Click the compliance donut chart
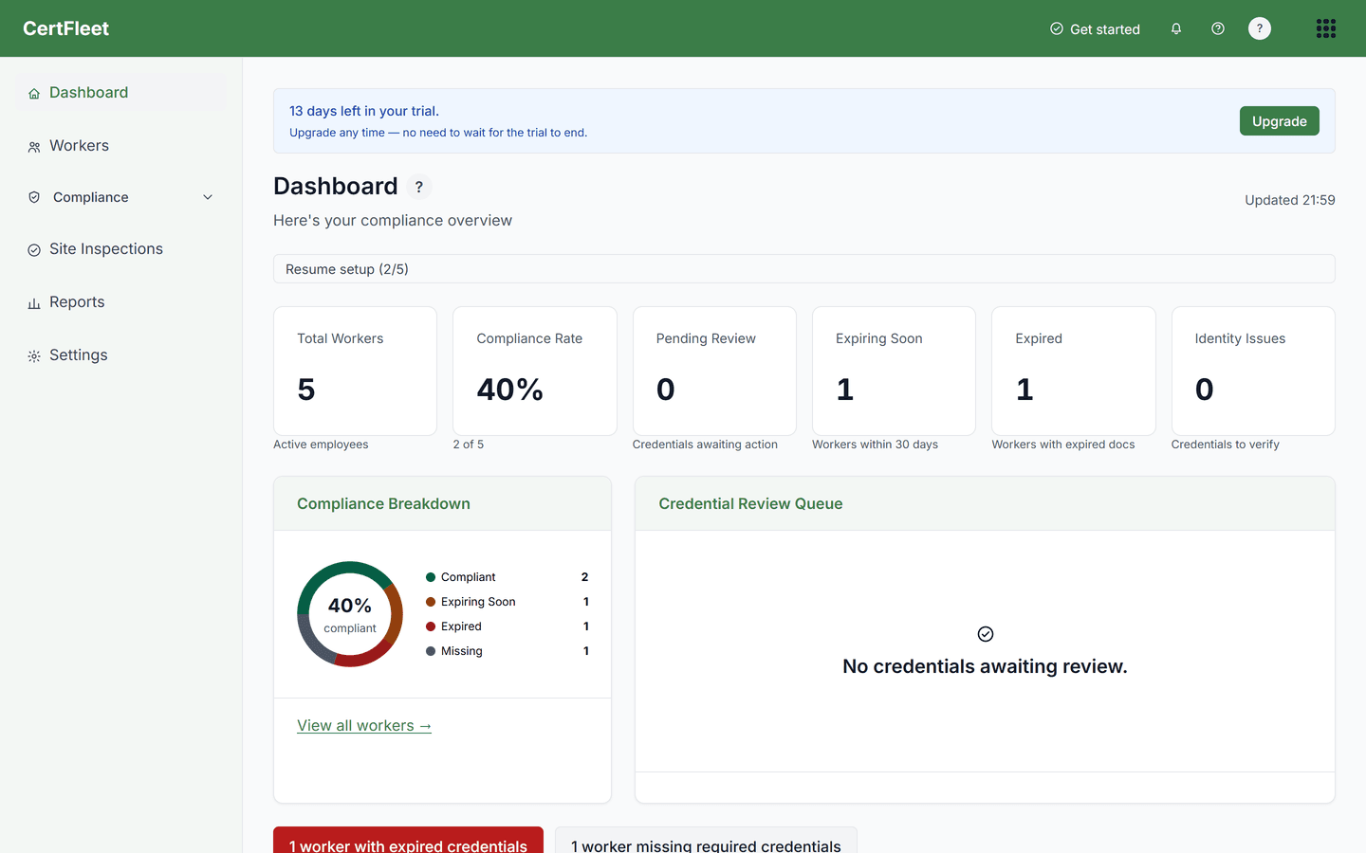Screen dimensions: 1366x853 click(350, 614)
